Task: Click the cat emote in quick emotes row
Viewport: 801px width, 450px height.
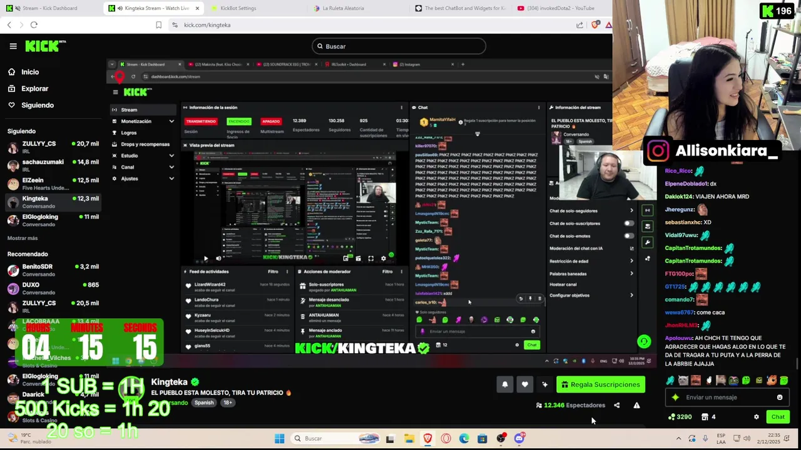Action: coord(683,380)
